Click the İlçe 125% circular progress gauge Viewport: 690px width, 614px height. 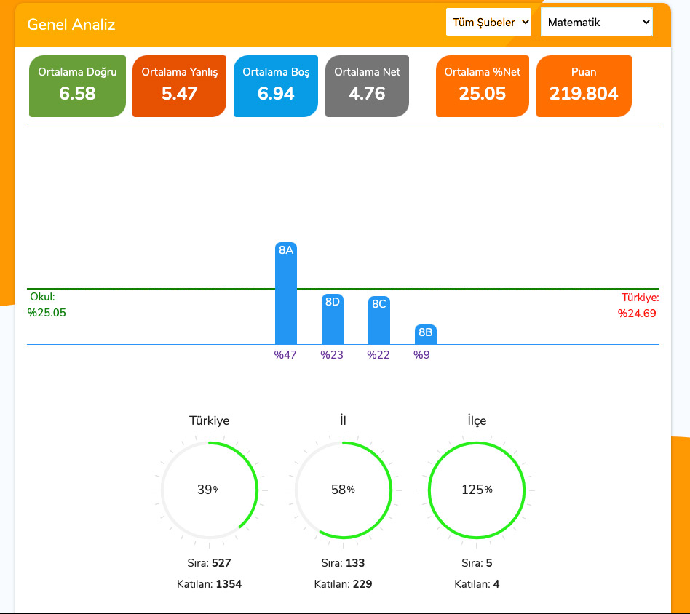(477, 490)
